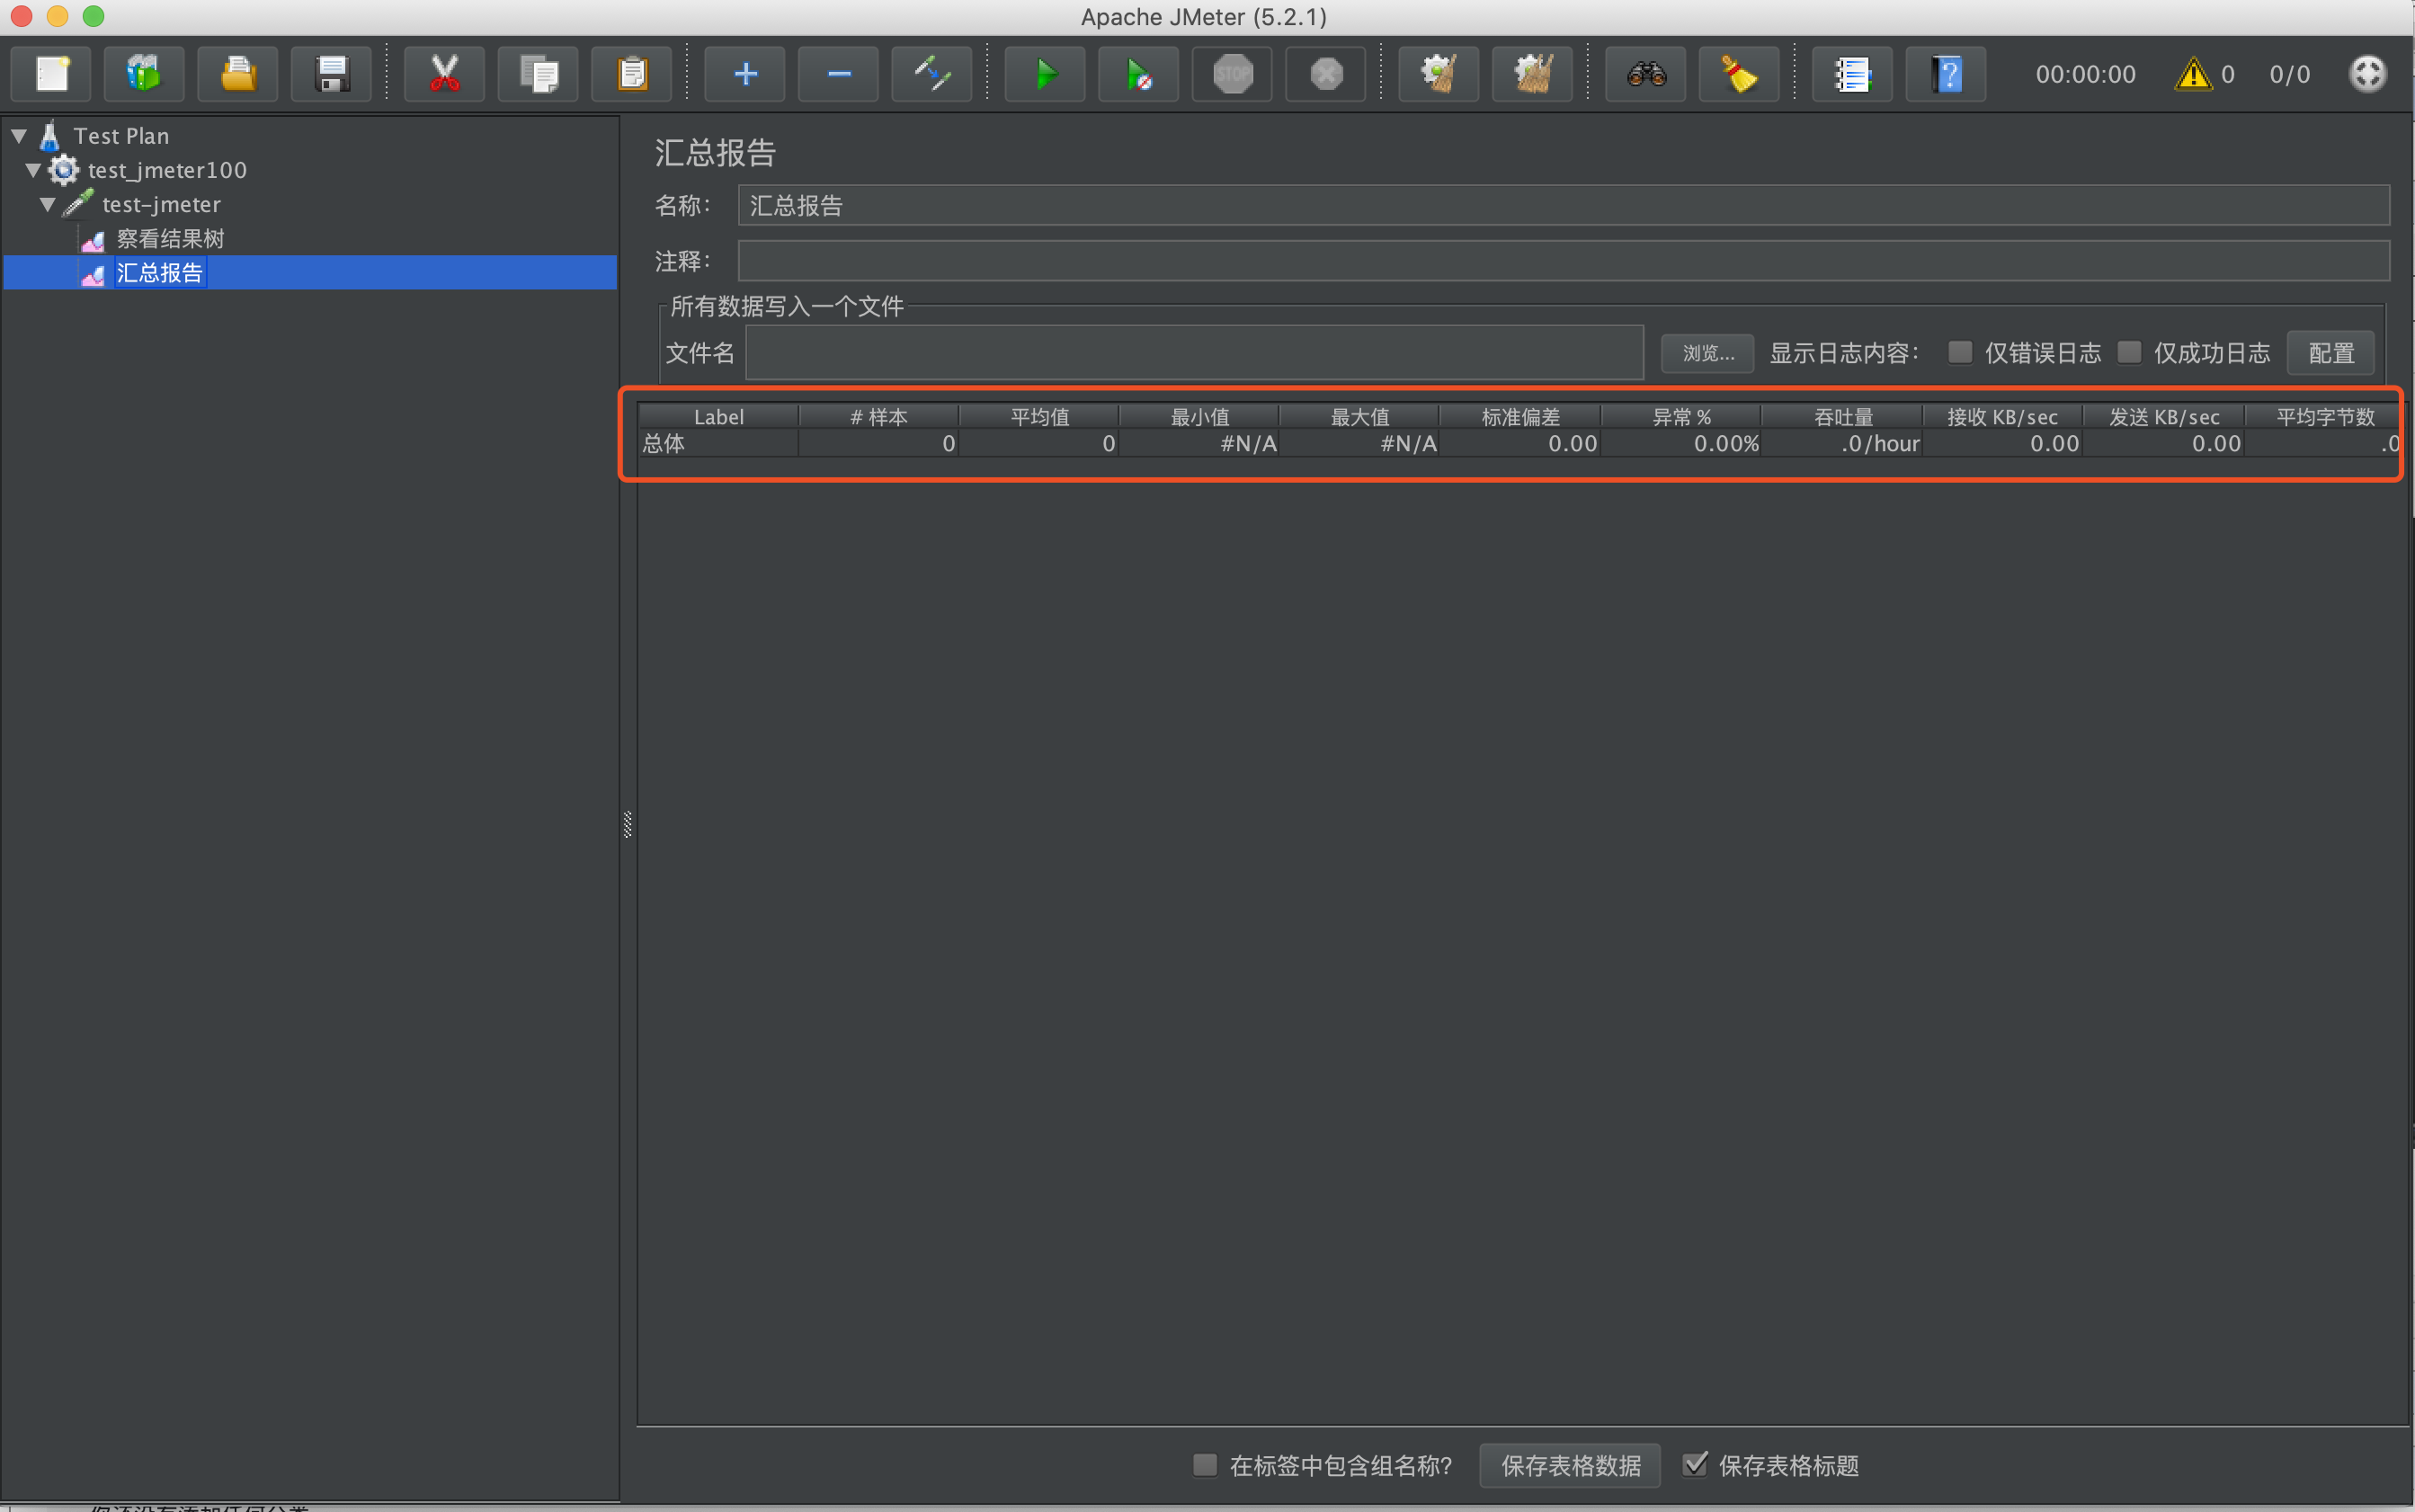The image size is (2415, 1512).
Task: Click the 最大值 column header
Action: coord(1360,417)
